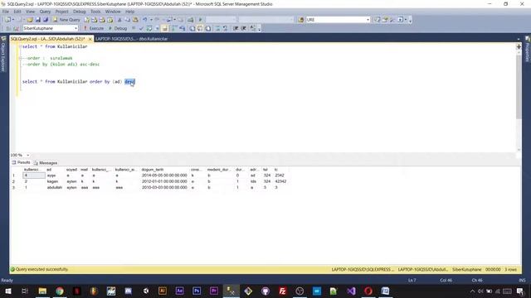Select the dogum_tarih column header
Image resolution: width=531 pixels, height=298 pixels.
[153, 170]
